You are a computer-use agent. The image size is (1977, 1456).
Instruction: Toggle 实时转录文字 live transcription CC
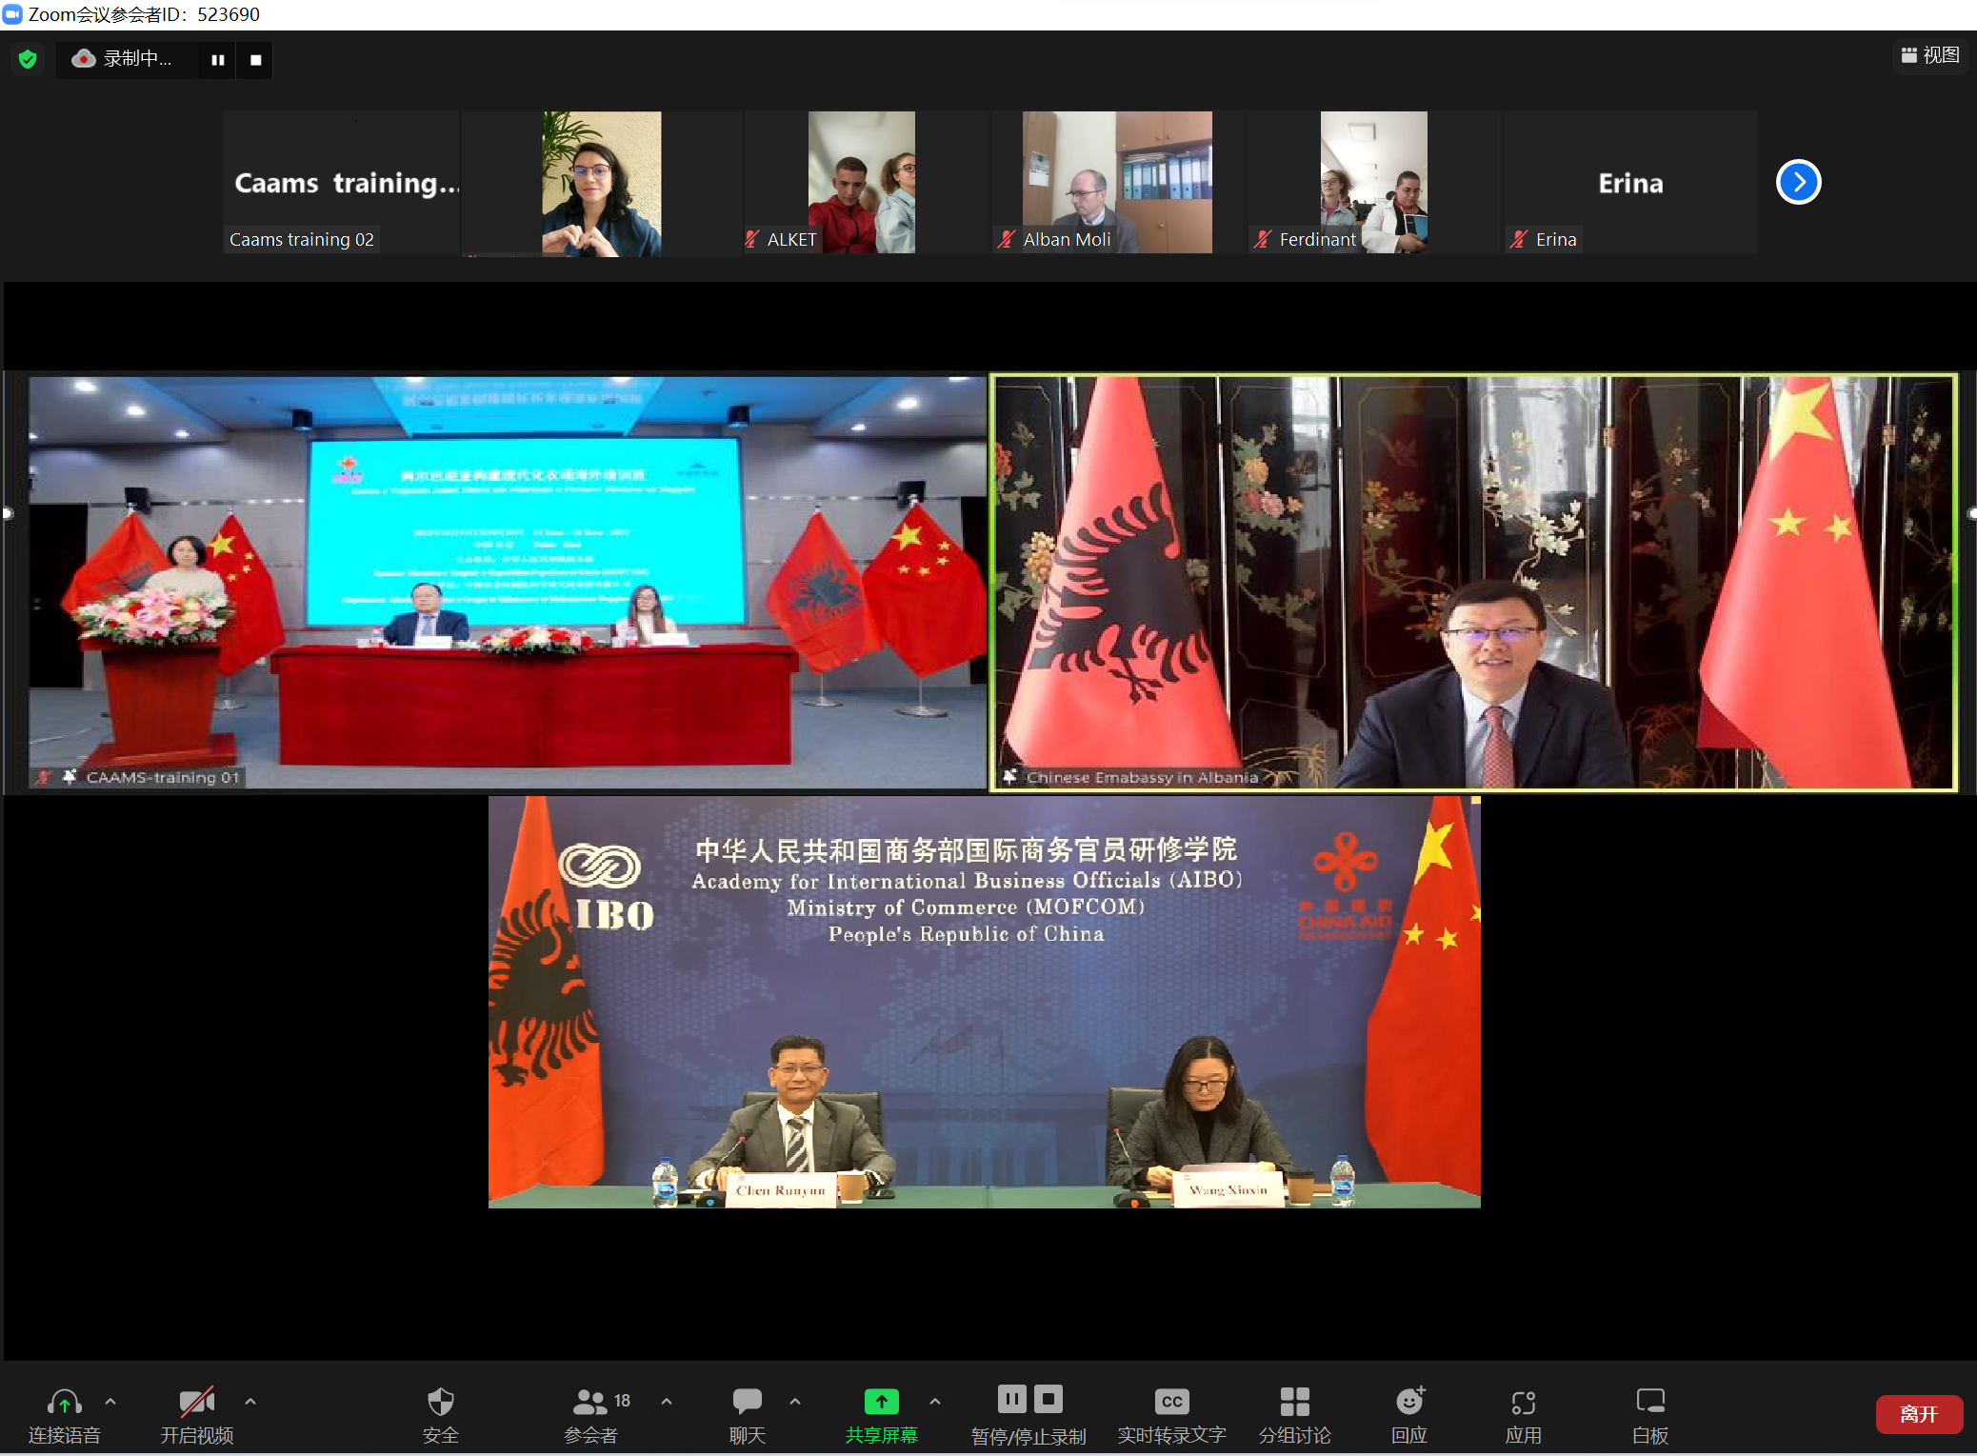tap(1171, 1402)
